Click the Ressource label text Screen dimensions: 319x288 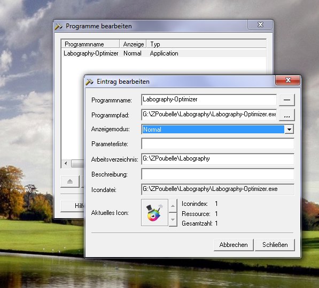coord(196,214)
